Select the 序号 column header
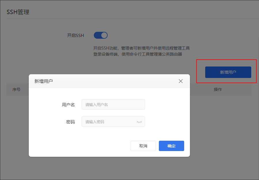This screenshot has width=259, height=180. [x=16, y=89]
